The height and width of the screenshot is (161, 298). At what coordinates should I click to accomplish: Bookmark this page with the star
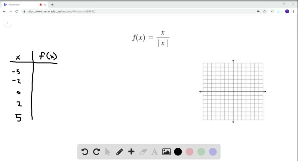click(264, 11)
